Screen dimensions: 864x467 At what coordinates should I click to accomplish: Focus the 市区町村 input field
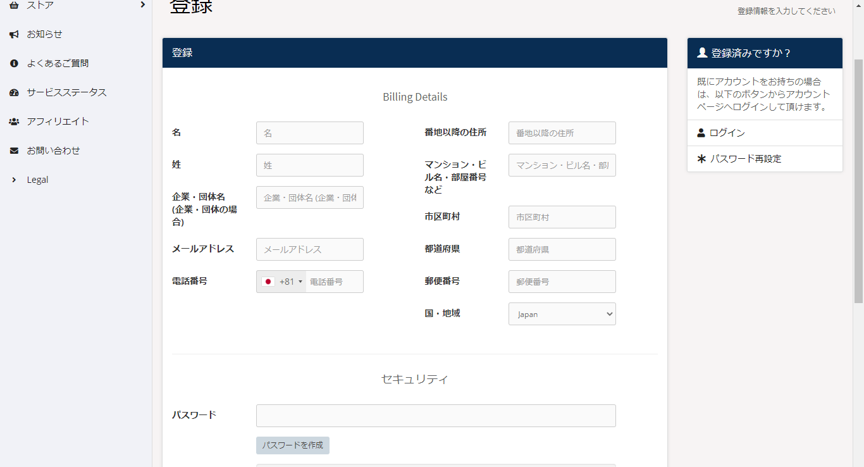point(562,217)
